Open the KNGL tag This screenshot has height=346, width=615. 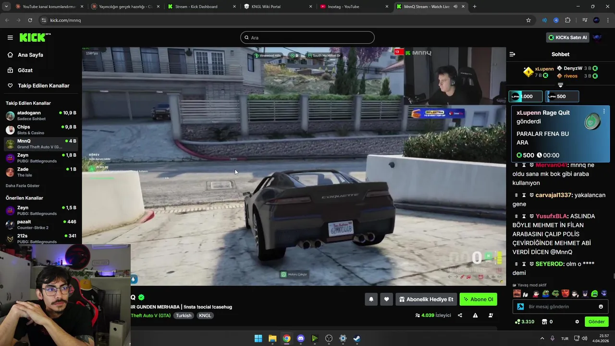205,315
